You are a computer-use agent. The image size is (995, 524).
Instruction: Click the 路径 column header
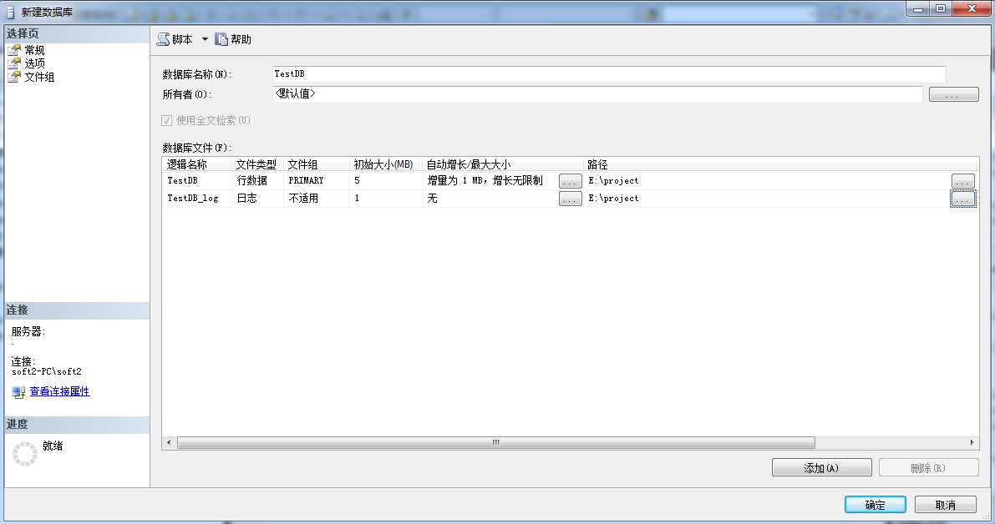tap(780, 164)
